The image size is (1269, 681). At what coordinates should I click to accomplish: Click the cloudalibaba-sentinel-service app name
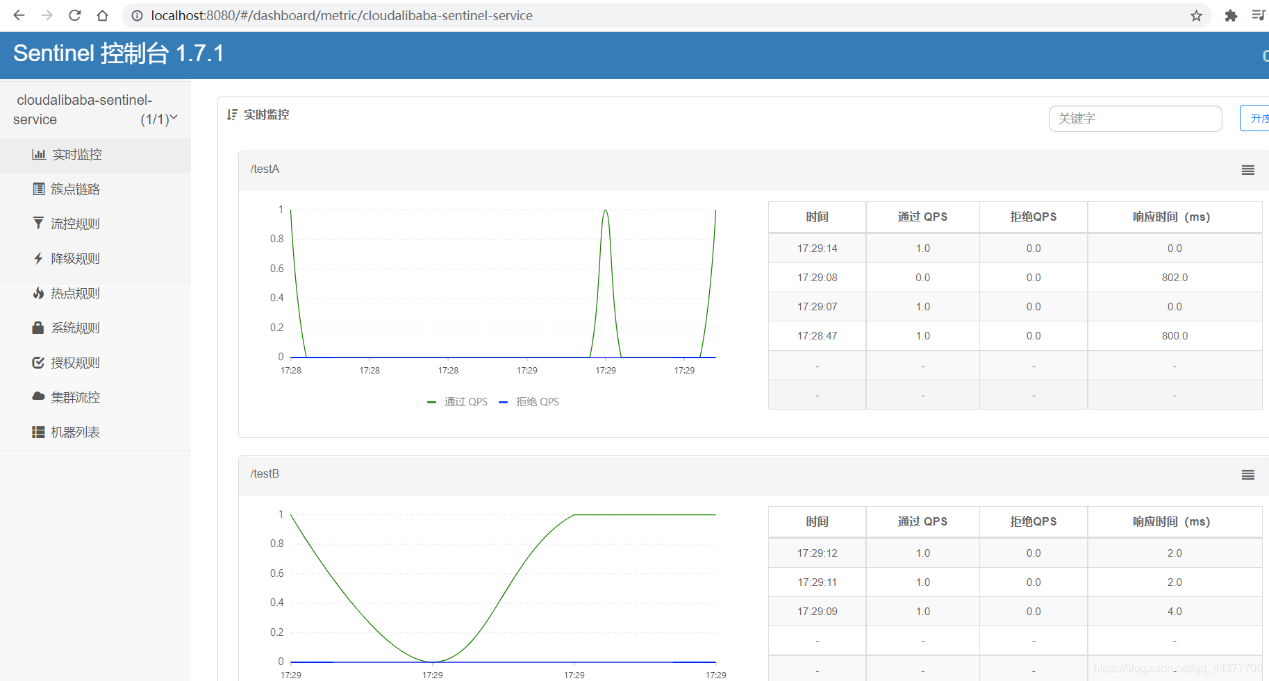[82, 110]
